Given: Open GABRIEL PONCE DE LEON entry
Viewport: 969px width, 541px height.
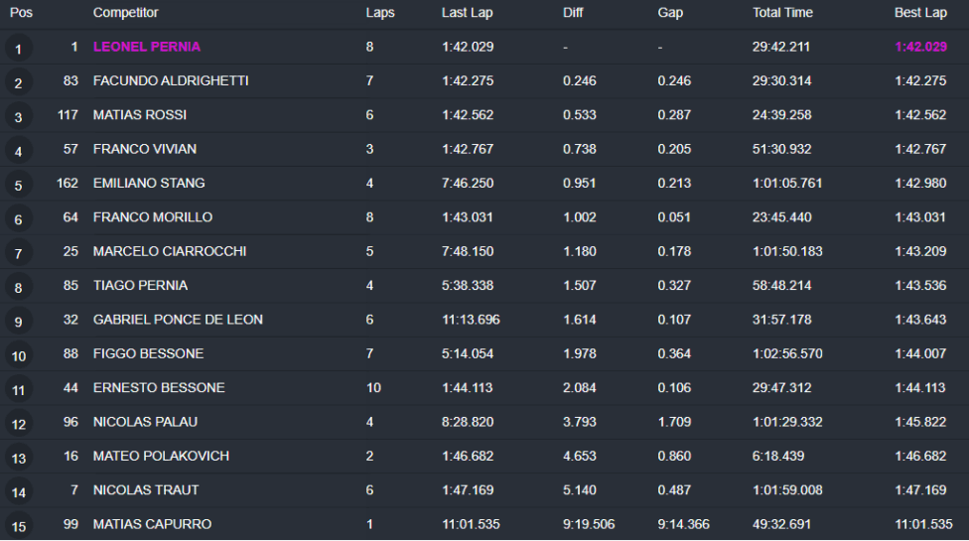Looking at the screenshot, I should [x=178, y=320].
